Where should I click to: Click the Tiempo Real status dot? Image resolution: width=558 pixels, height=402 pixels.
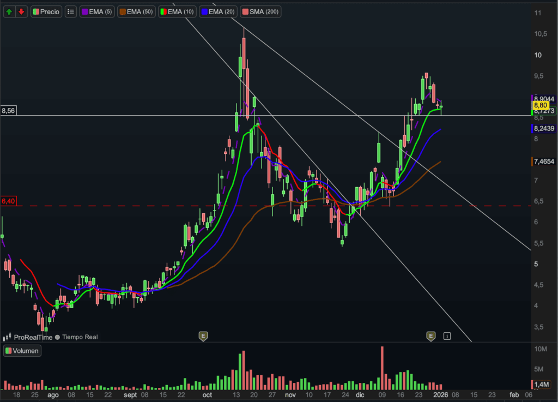pyautogui.click(x=57, y=337)
